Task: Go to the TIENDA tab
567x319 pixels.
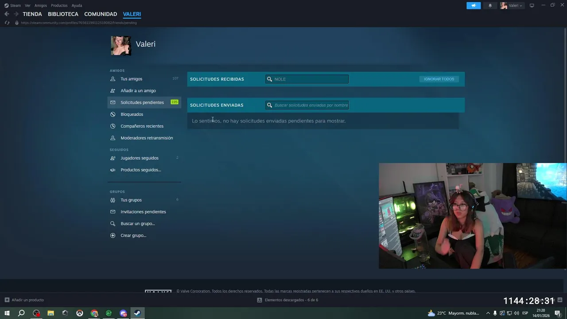Action: click(x=32, y=14)
